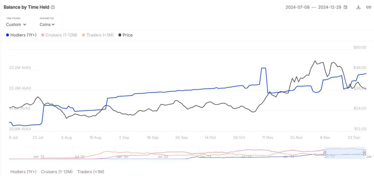Download the chart data
This screenshot has width=374, height=176.
click(x=358, y=7)
